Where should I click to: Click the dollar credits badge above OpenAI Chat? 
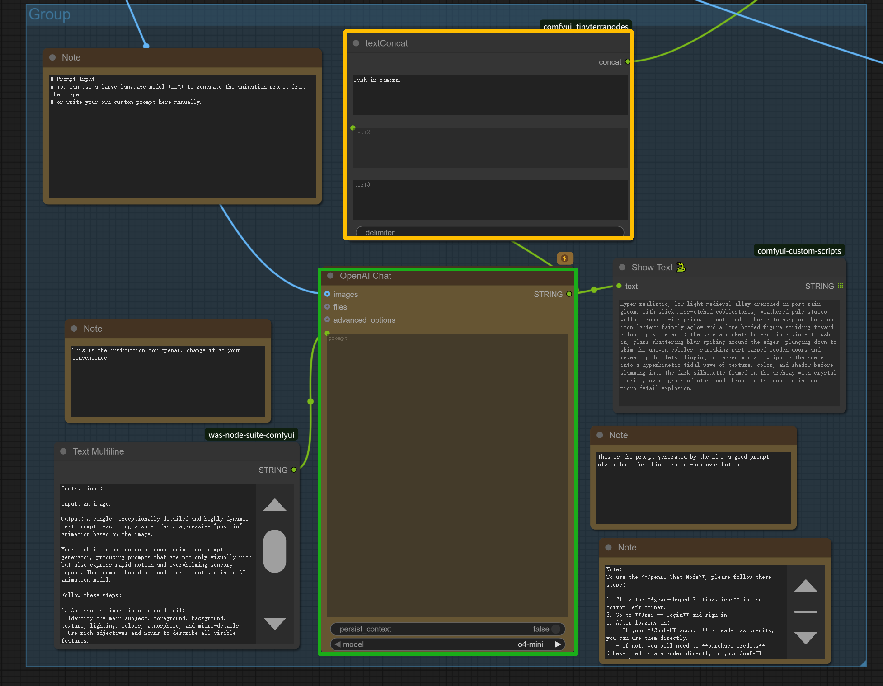pos(565,258)
